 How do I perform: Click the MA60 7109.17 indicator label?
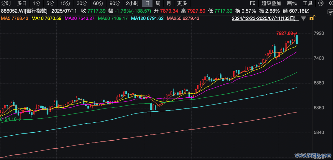[113, 18]
